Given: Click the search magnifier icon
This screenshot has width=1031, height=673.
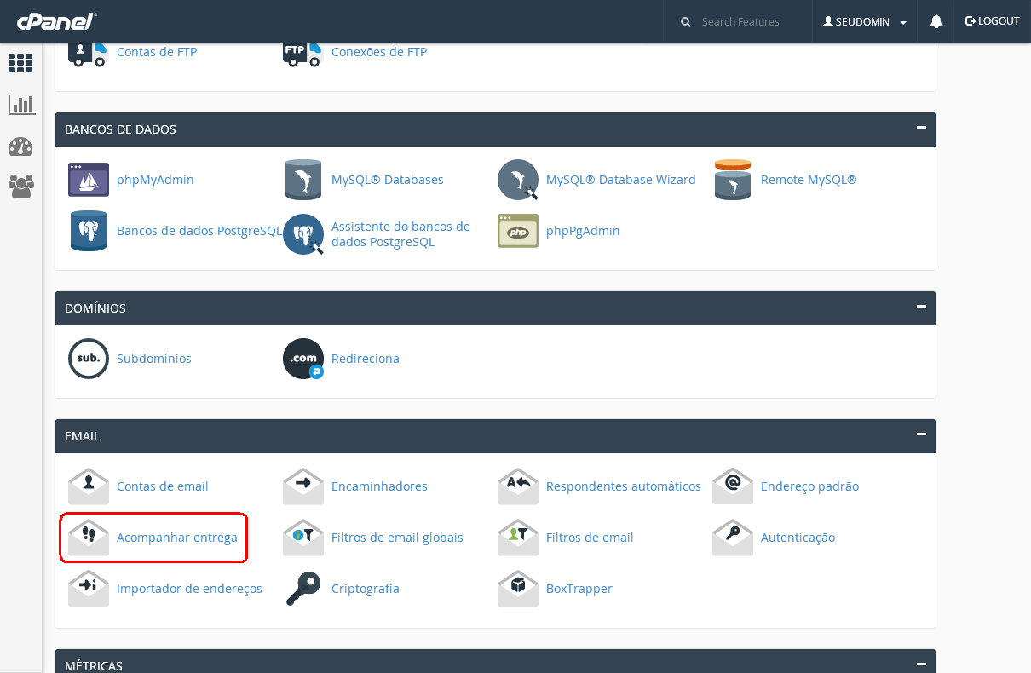Looking at the screenshot, I should (x=686, y=22).
